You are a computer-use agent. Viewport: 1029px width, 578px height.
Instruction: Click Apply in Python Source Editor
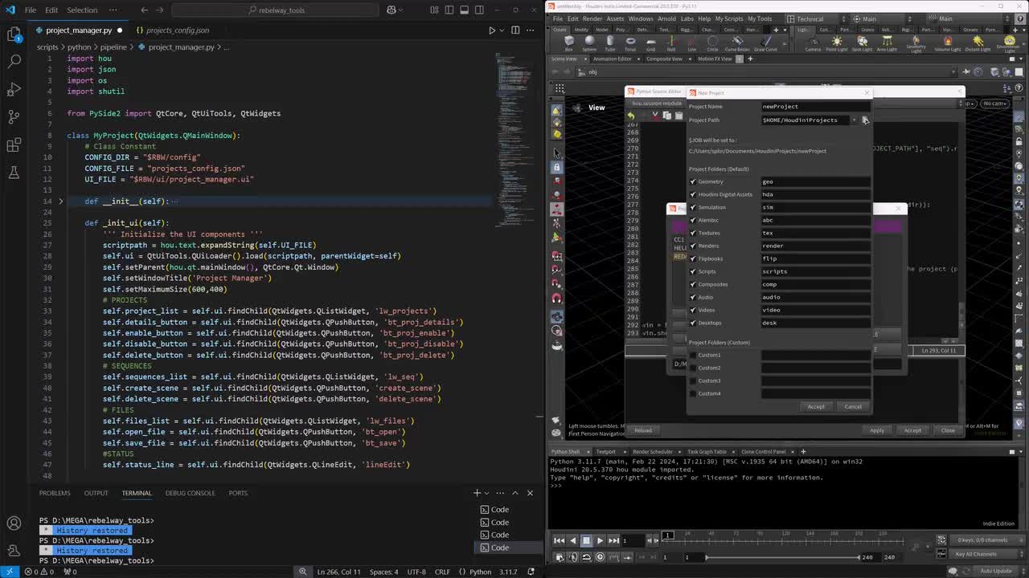[877, 430]
